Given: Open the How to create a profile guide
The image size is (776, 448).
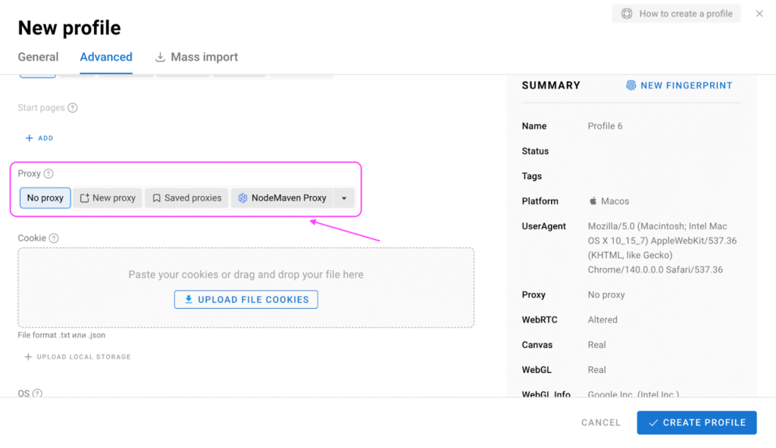Looking at the screenshot, I should [x=676, y=14].
